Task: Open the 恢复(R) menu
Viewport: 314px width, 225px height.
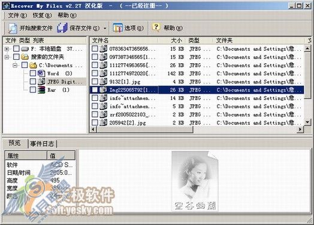Action: coord(42,16)
